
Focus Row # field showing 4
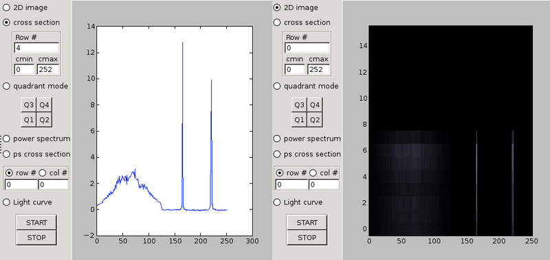36,47
